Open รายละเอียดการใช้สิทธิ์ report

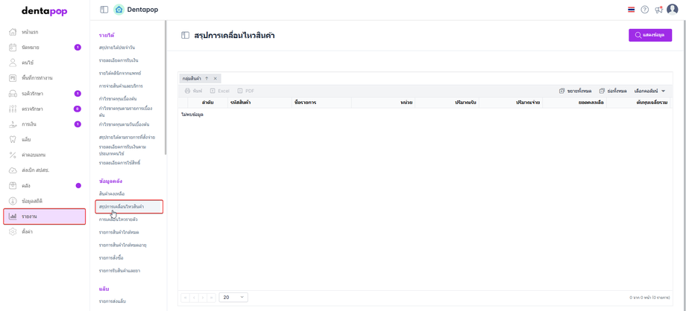coord(119,162)
